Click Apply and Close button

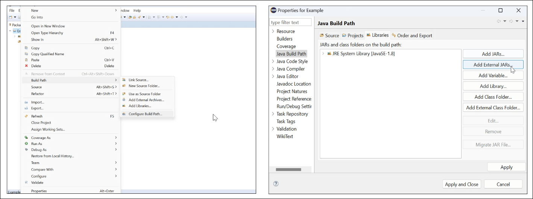pos(462,184)
